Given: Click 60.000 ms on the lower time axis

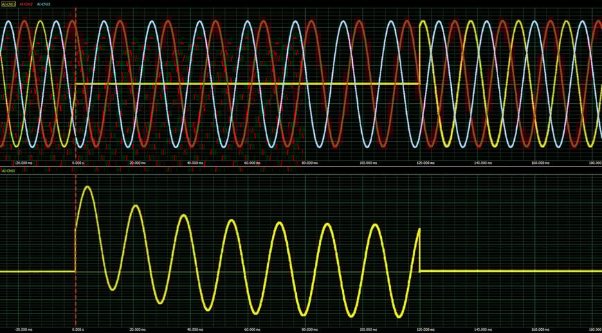Looking at the screenshot, I should (253, 330).
